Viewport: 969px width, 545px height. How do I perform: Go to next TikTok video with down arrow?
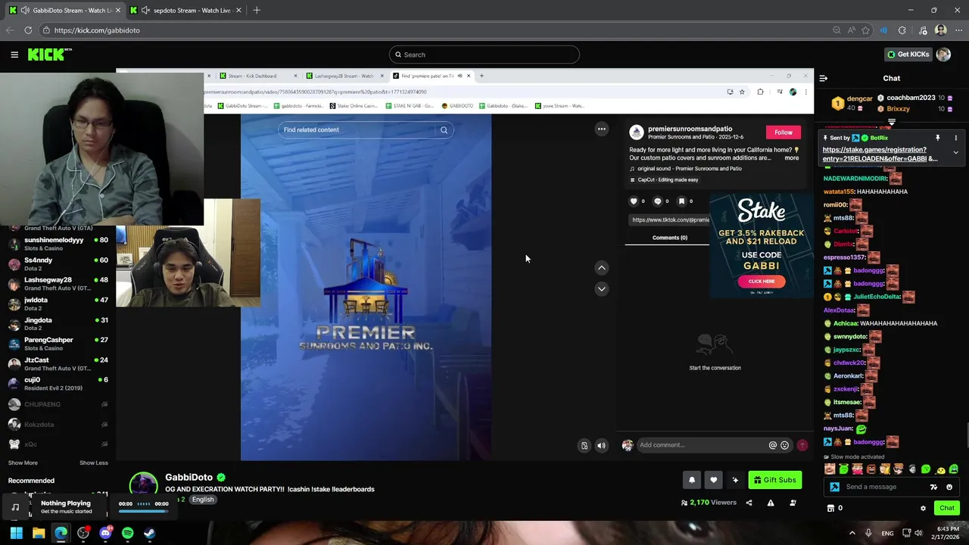tap(601, 288)
